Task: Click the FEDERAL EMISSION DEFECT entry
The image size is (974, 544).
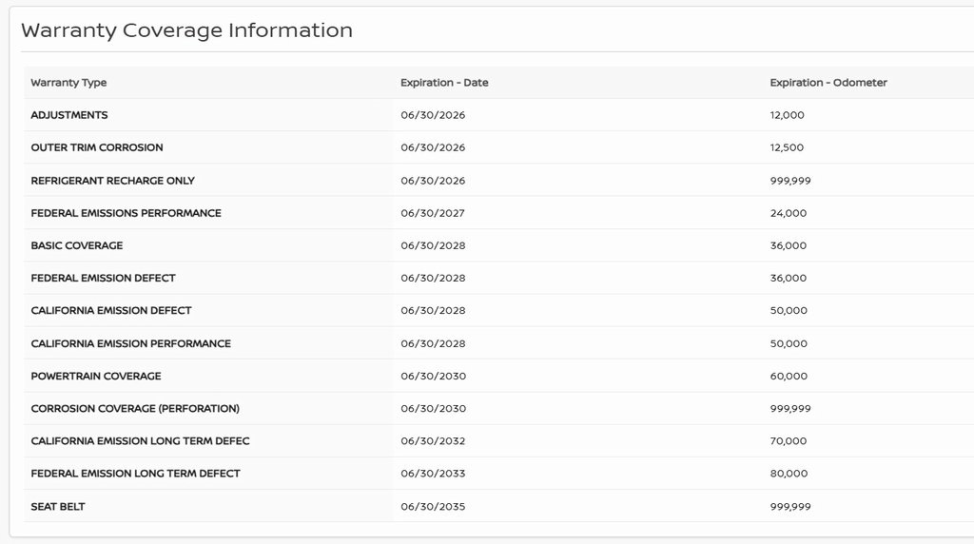Action: pos(103,278)
